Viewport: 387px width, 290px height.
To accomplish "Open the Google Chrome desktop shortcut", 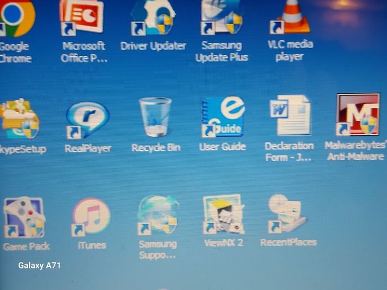I will point(17,18).
